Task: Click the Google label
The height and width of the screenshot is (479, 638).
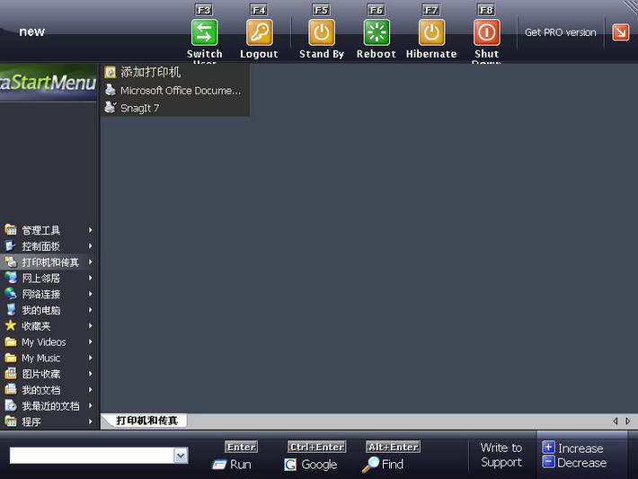Action: 319,465
